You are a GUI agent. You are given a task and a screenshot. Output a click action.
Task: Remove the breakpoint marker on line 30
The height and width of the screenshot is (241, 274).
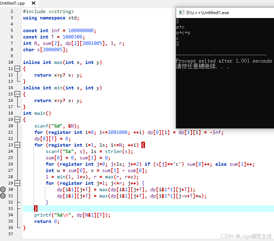[x=3, y=189]
